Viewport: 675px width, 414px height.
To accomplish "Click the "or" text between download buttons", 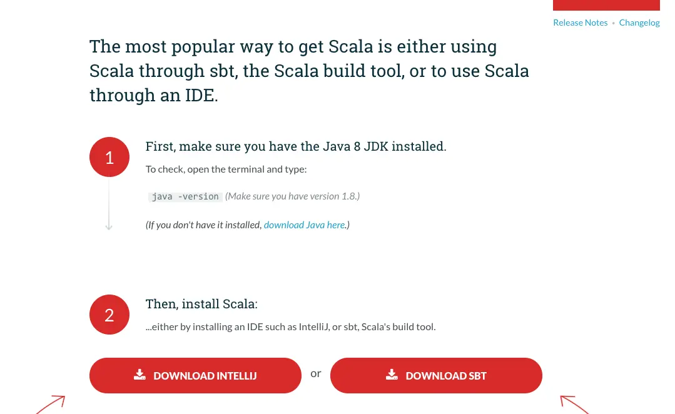I will [x=316, y=373].
